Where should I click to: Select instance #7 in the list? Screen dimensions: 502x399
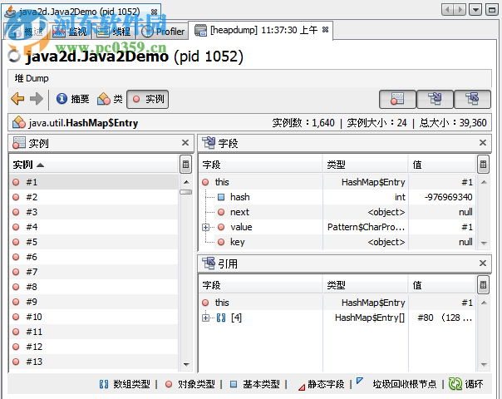[x=94, y=272]
